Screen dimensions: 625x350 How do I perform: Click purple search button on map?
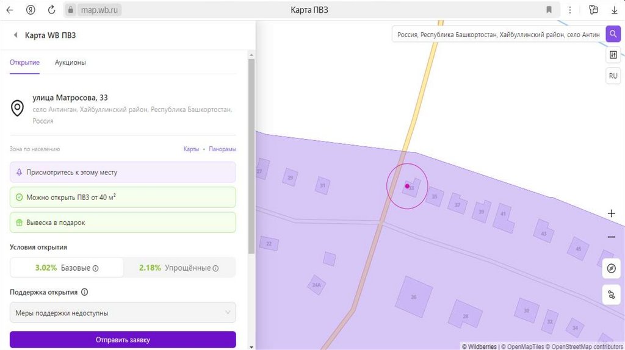[613, 34]
